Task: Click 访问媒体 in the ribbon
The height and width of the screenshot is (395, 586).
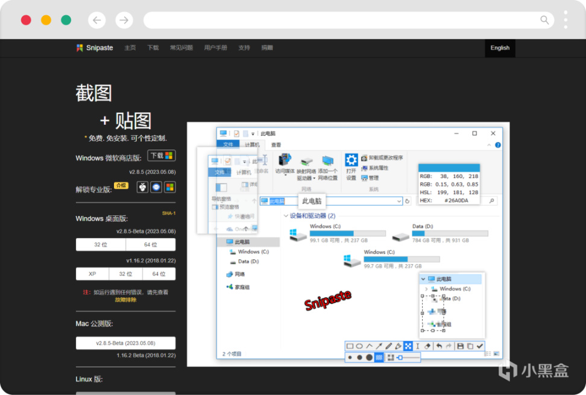Action: [285, 163]
